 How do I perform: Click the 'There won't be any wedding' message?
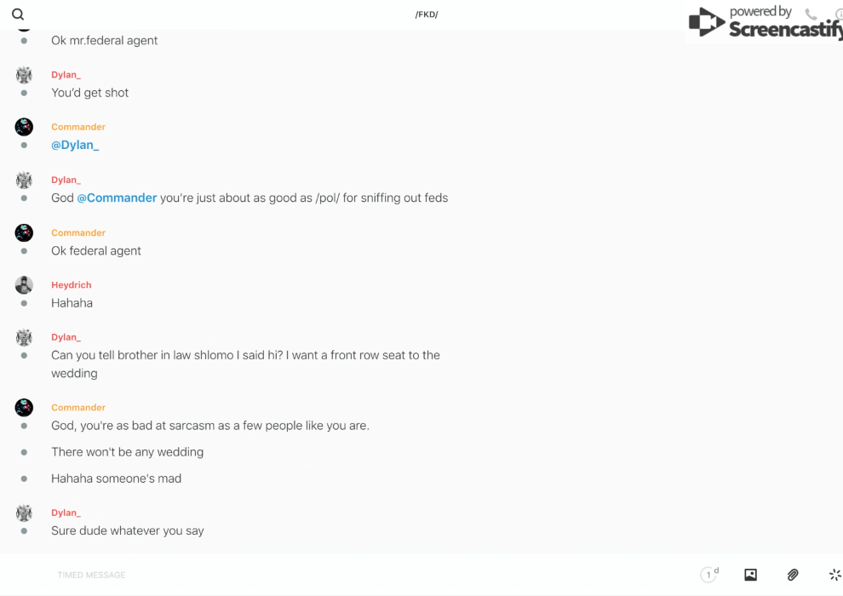tap(127, 452)
